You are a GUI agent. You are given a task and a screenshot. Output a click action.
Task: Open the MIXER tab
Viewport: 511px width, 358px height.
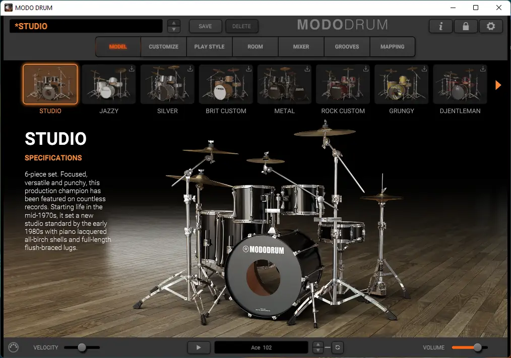pos(301,46)
